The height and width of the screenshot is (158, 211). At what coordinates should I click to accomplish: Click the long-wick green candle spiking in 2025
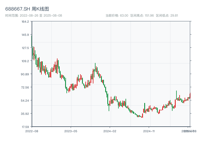pyautogui.click(x=176, y=95)
